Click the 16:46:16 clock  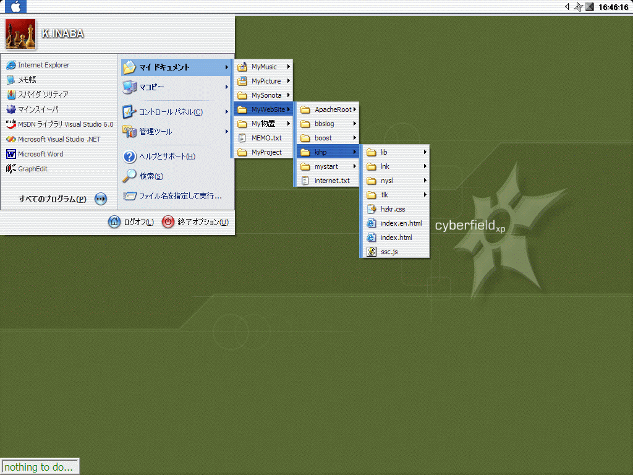pyautogui.click(x=613, y=7)
